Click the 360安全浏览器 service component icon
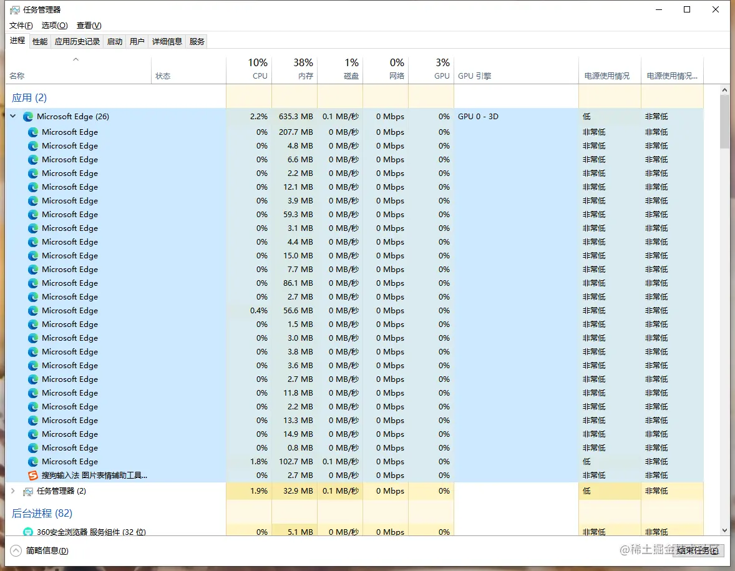This screenshot has height=571, width=735. click(x=28, y=532)
